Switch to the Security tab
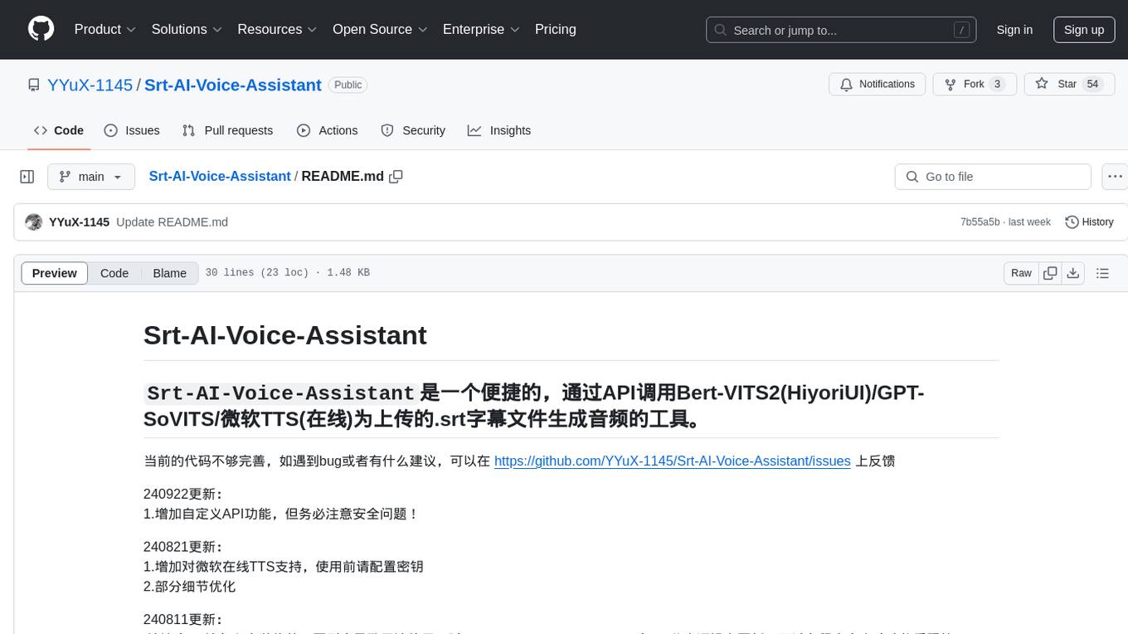1128x634 pixels. pyautogui.click(x=413, y=130)
